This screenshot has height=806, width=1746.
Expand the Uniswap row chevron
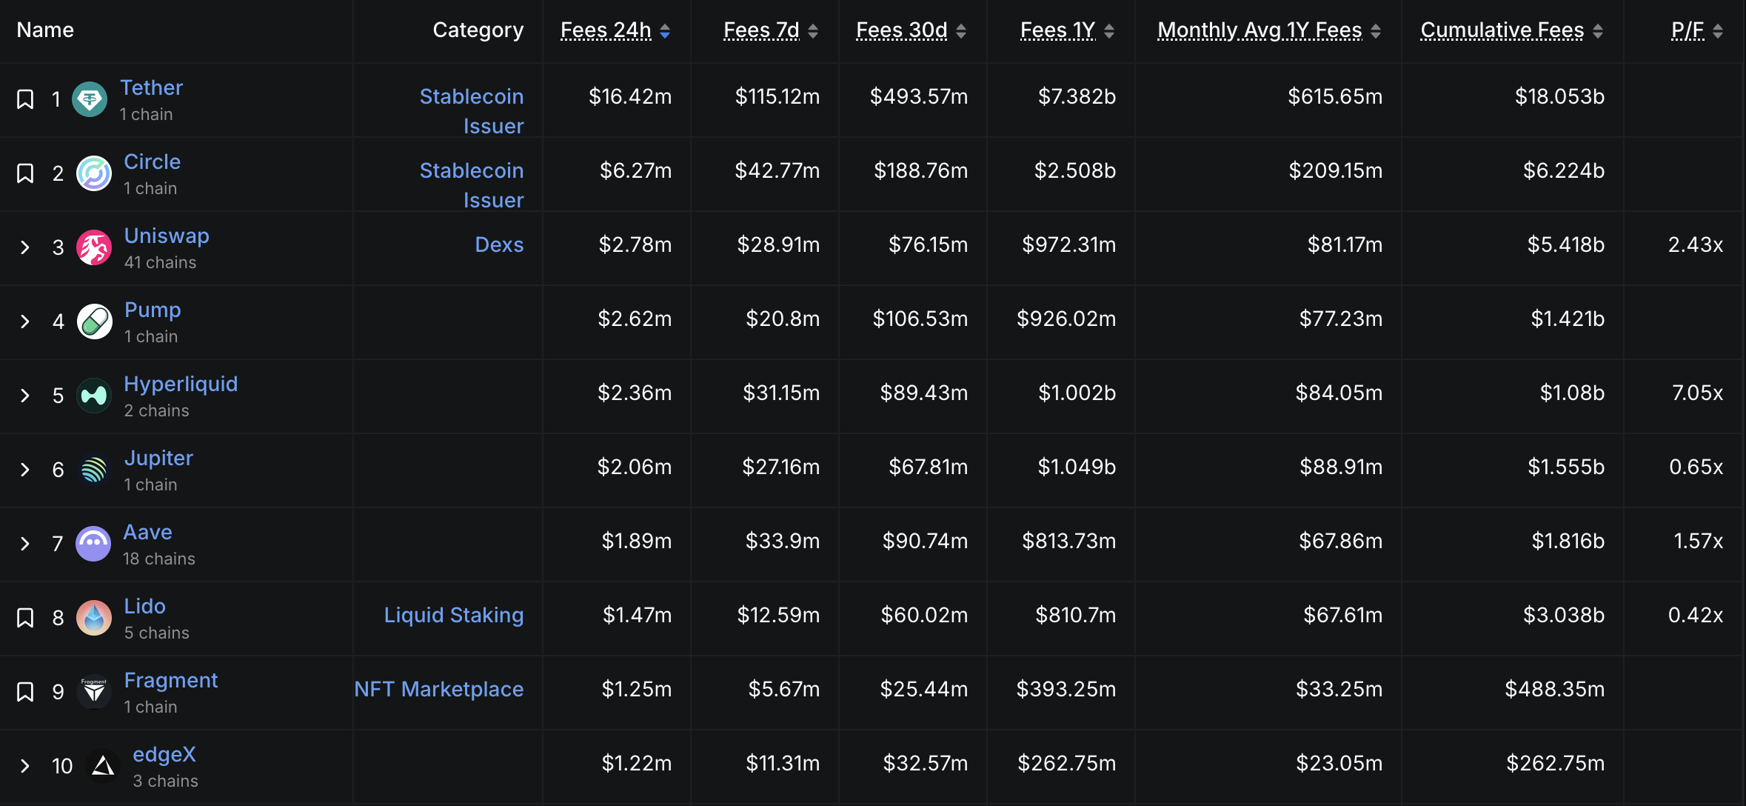(25, 247)
